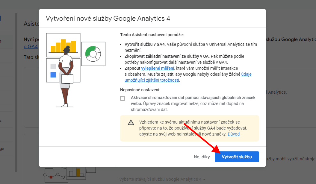316x184 pixels.
Task: Open the existing Google Analytics 4 property dropdown
Action: (x=162, y=179)
